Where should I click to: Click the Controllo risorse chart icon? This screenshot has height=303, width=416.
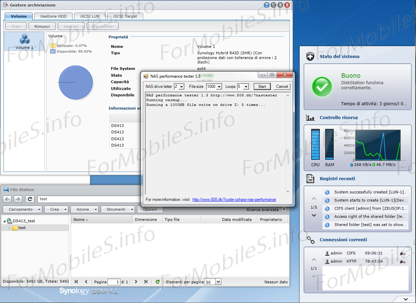[310, 118]
